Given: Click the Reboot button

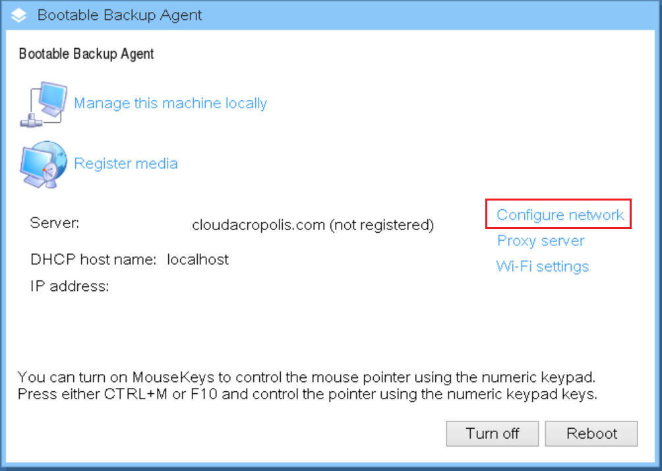Looking at the screenshot, I should click(x=591, y=433).
